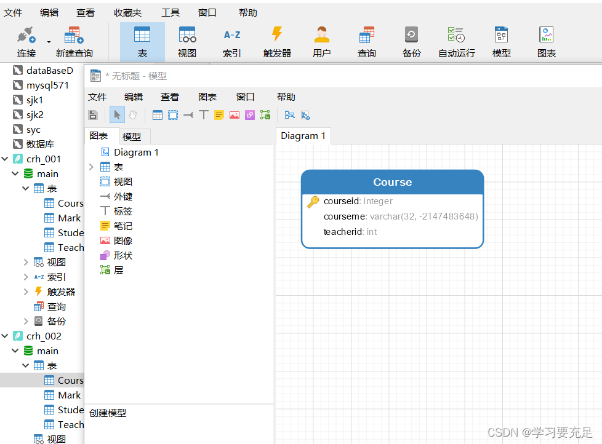Pick the text label tool
The height and width of the screenshot is (444, 602).
(204, 115)
